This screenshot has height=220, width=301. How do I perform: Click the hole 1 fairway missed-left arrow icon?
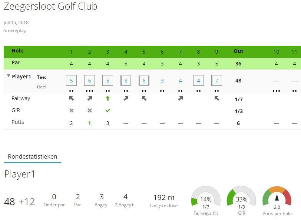coord(72,99)
